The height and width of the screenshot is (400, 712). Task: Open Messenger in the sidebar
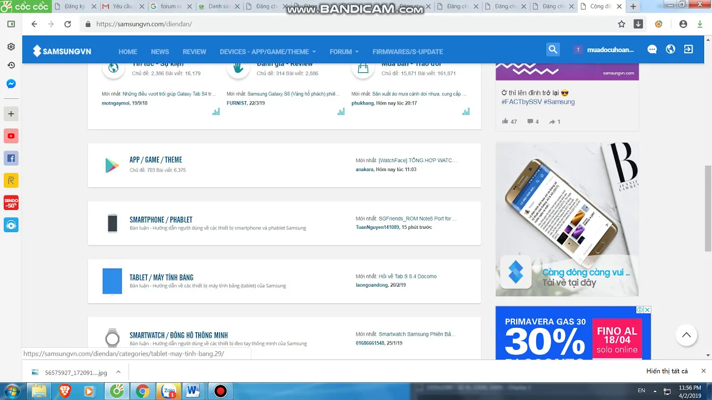[x=11, y=84]
